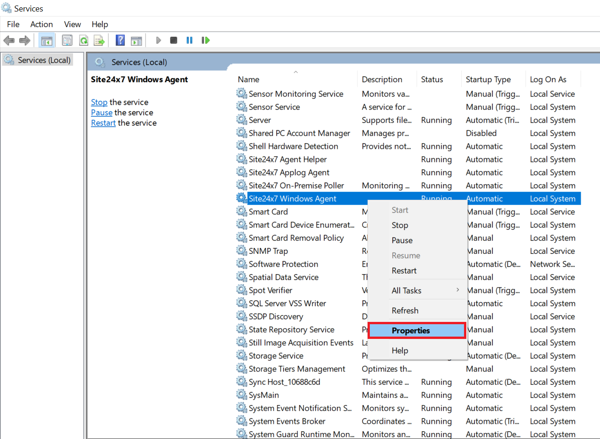600x439 pixels.
Task: Choose Help in the context menu
Action: point(417,350)
